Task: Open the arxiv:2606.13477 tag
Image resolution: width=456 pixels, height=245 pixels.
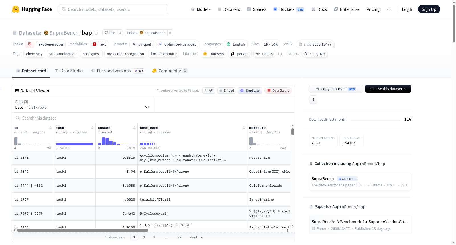Action: click(315, 44)
